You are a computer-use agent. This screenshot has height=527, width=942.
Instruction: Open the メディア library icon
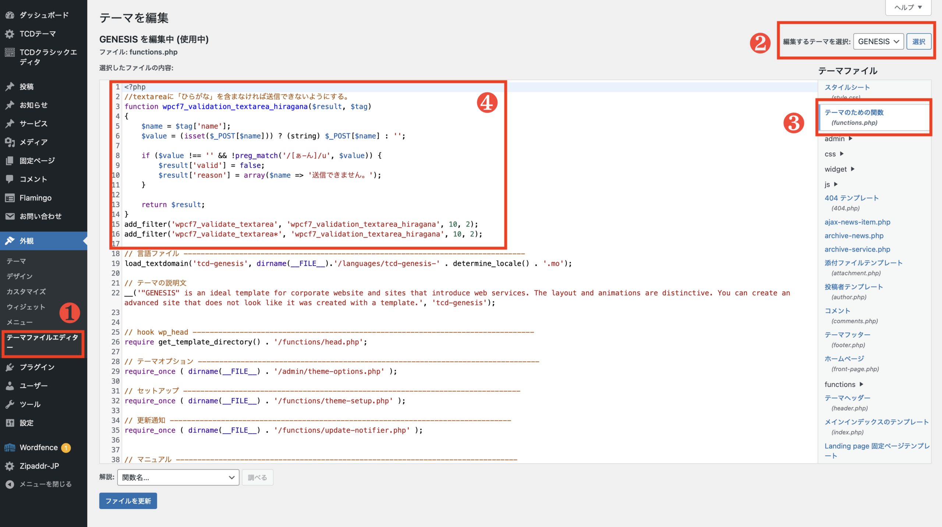(x=10, y=142)
